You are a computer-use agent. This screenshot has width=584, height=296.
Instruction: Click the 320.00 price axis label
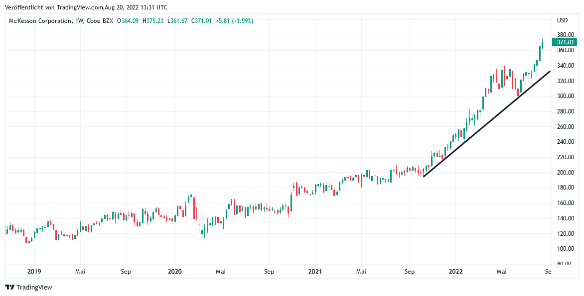click(x=565, y=81)
